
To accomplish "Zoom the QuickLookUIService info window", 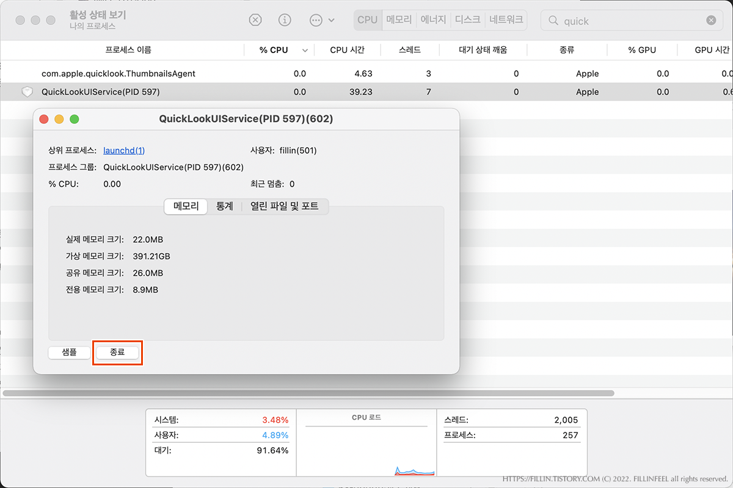I will [75, 119].
